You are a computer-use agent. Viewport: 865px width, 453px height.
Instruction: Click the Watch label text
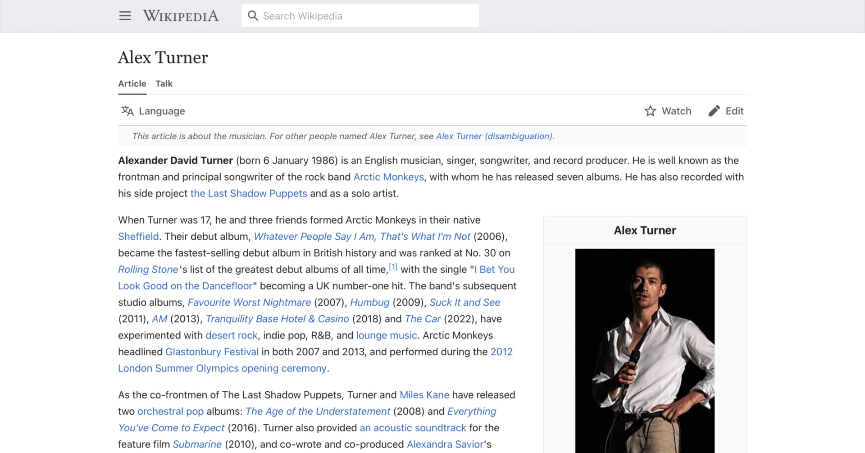(676, 111)
